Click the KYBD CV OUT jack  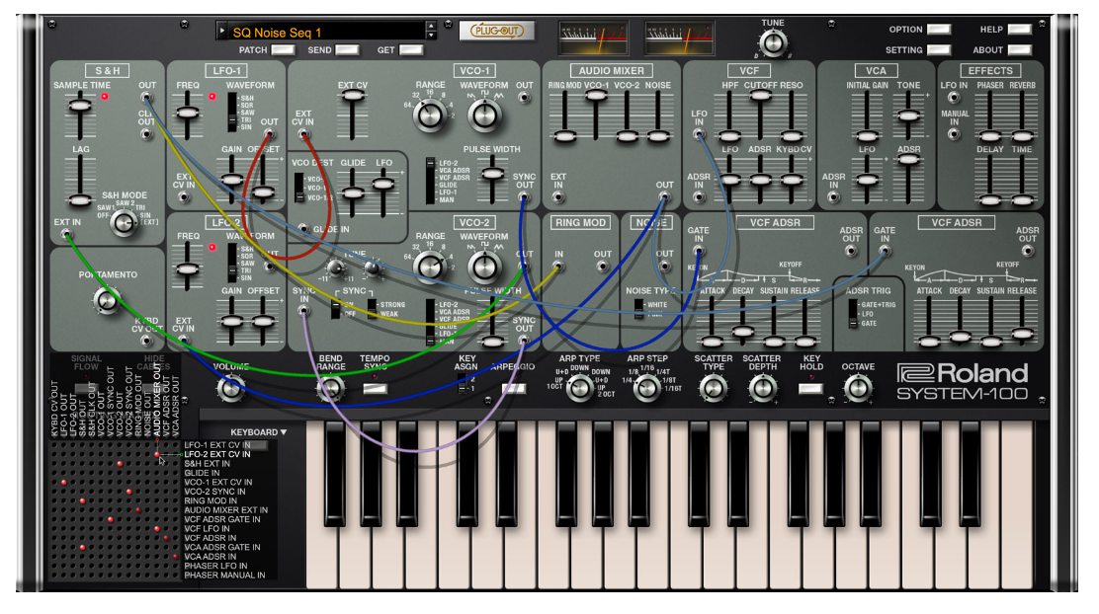(x=146, y=341)
